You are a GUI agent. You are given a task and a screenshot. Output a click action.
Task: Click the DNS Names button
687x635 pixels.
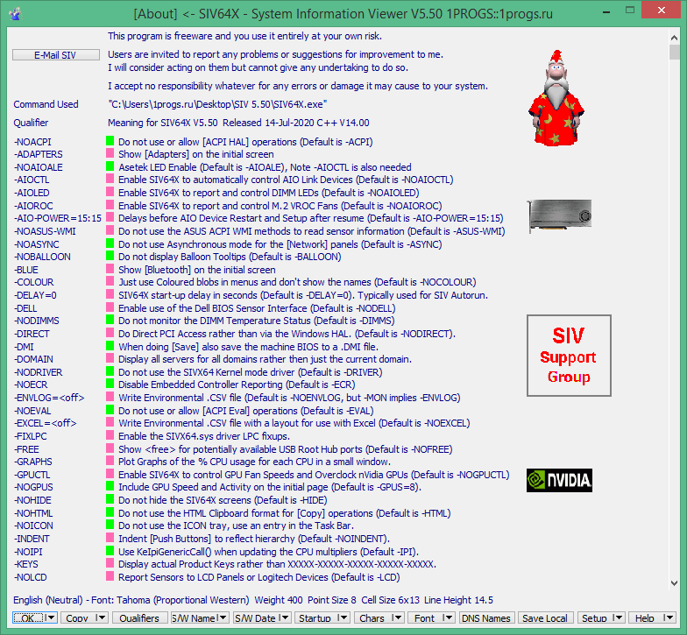(486, 618)
